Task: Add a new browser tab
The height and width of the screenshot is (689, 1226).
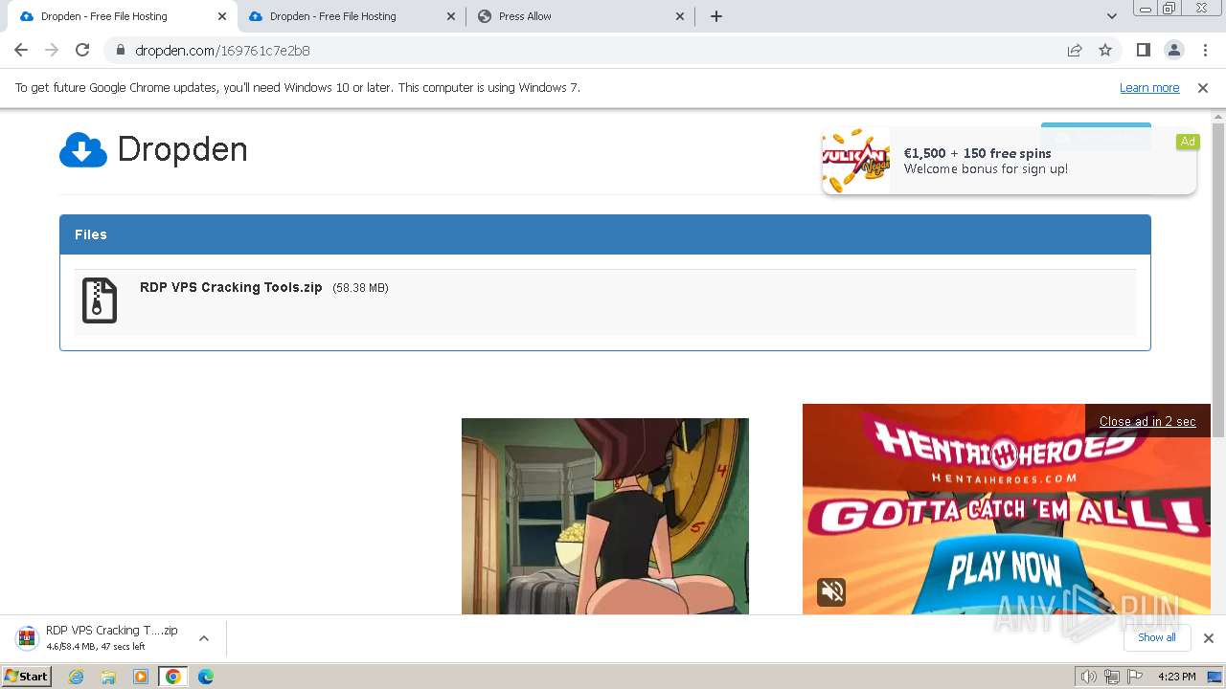Action: coord(715,16)
